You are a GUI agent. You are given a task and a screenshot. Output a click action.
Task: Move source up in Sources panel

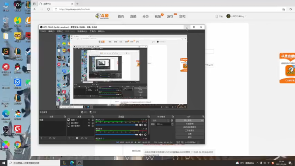click(x=82, y=138)
